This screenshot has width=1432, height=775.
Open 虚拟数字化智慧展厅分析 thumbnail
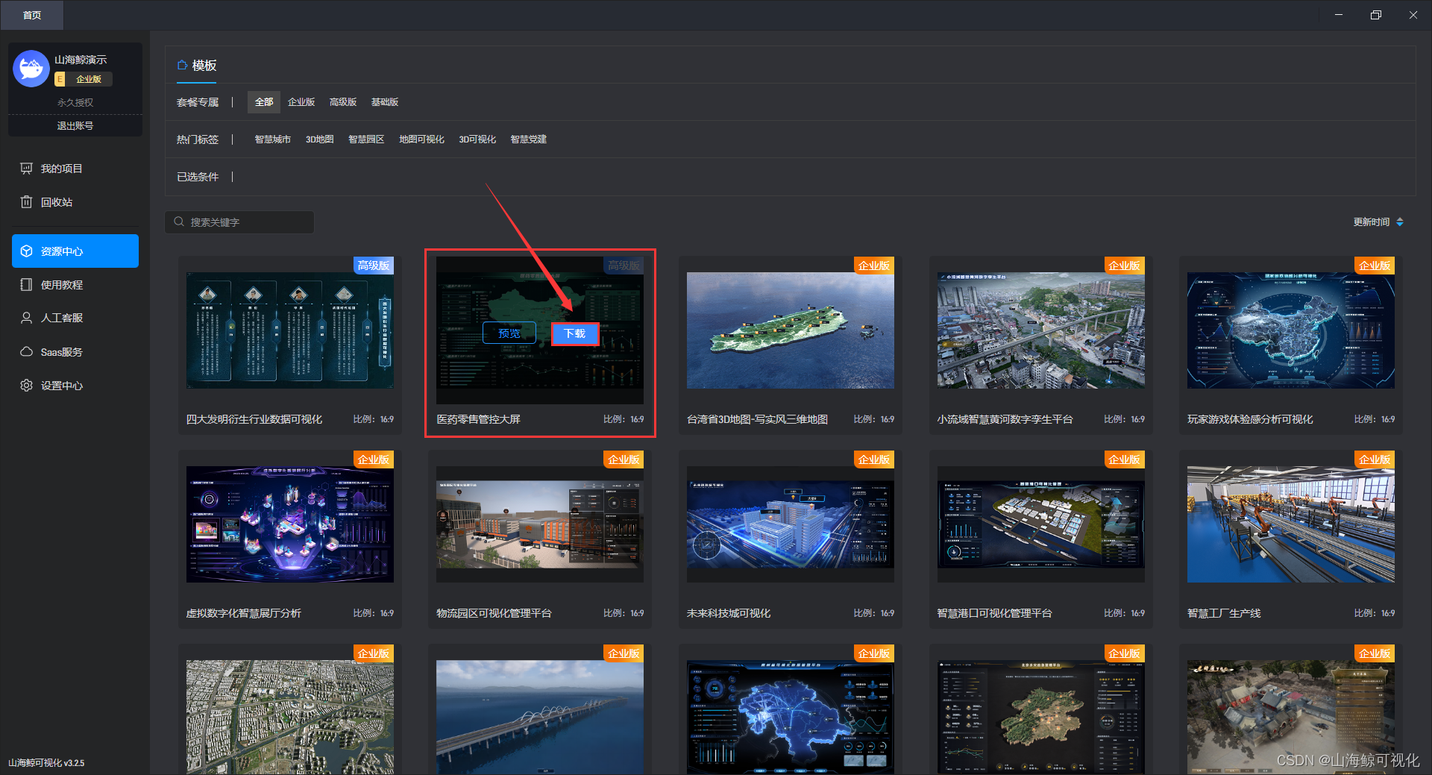(x=289, y=524)
